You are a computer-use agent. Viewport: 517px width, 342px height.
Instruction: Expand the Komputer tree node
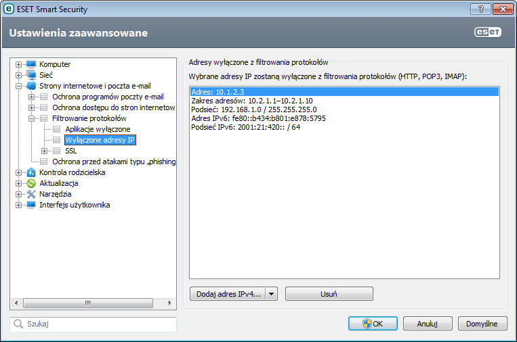click(18, 64)
